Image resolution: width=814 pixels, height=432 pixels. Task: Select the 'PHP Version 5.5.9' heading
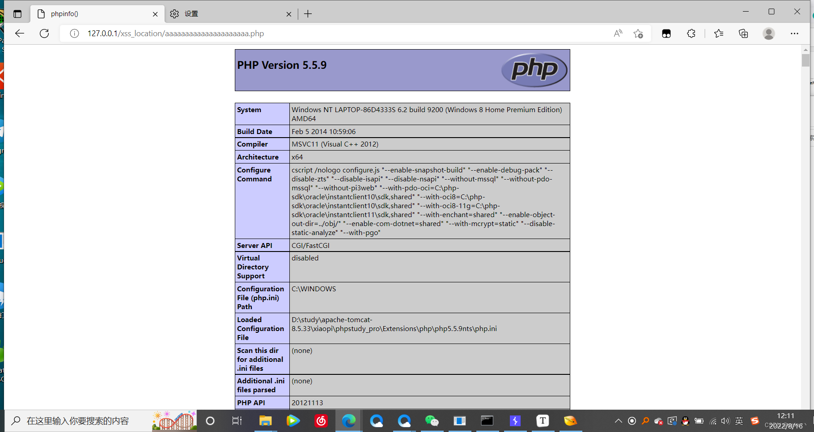point(282,65)
